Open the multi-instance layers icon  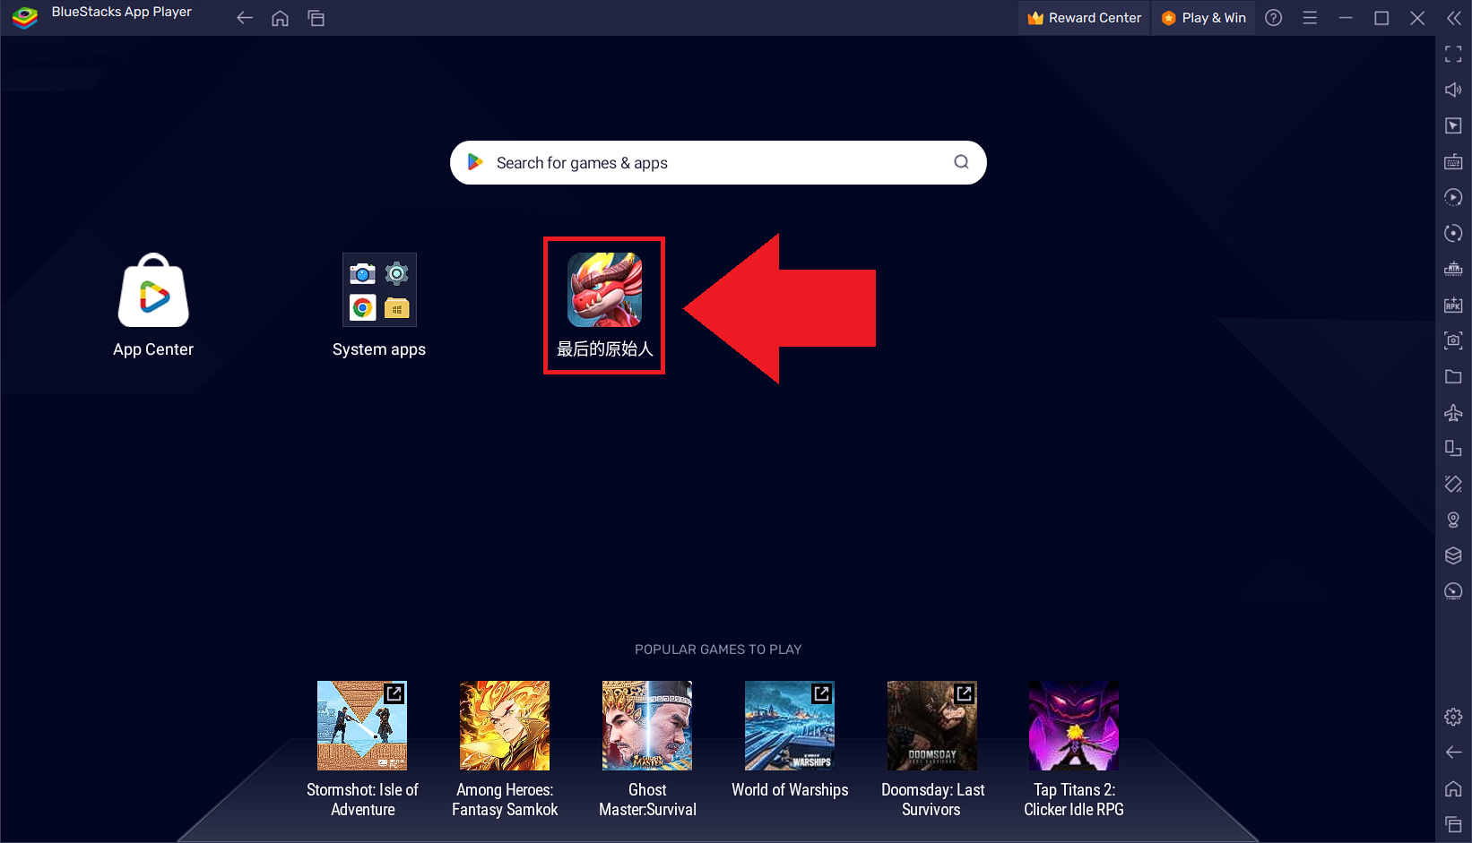1453,555
